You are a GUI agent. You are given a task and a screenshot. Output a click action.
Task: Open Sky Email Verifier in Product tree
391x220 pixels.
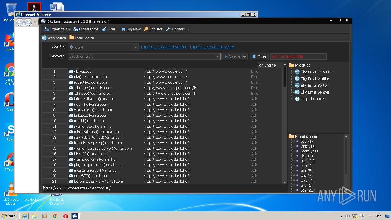click(x=315, y=79)
